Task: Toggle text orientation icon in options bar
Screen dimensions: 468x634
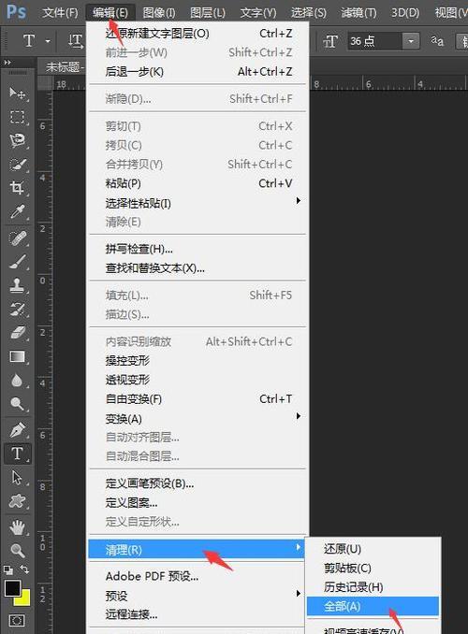Action: tap(75, 40)
